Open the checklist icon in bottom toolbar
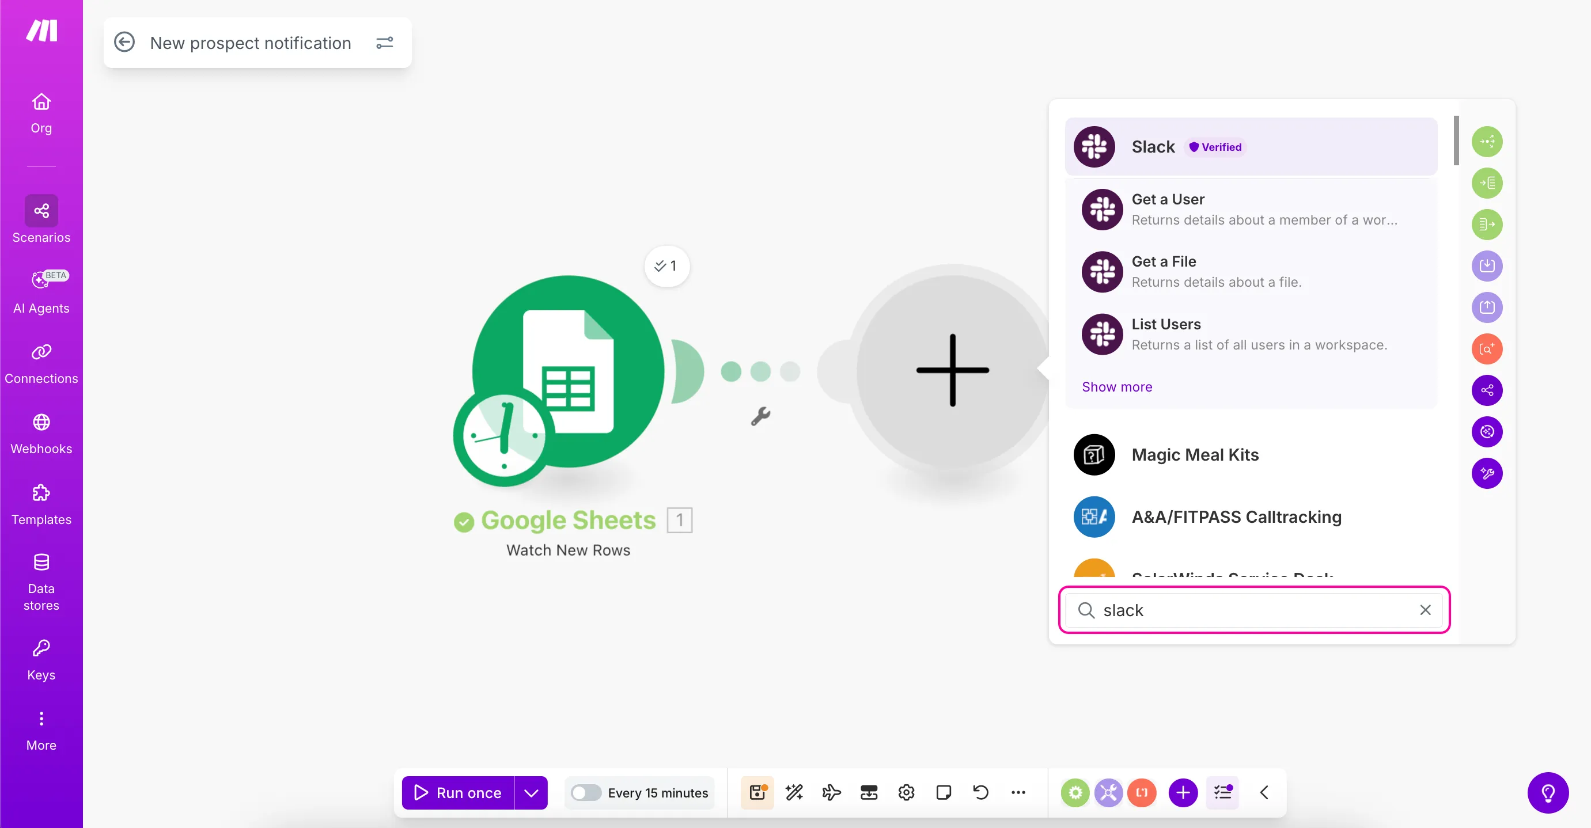 click(x=1223, y=792)
